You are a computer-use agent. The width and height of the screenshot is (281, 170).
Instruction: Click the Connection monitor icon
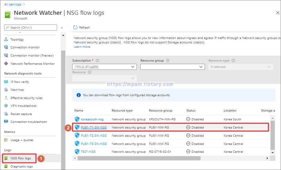(x=6, y=47)
